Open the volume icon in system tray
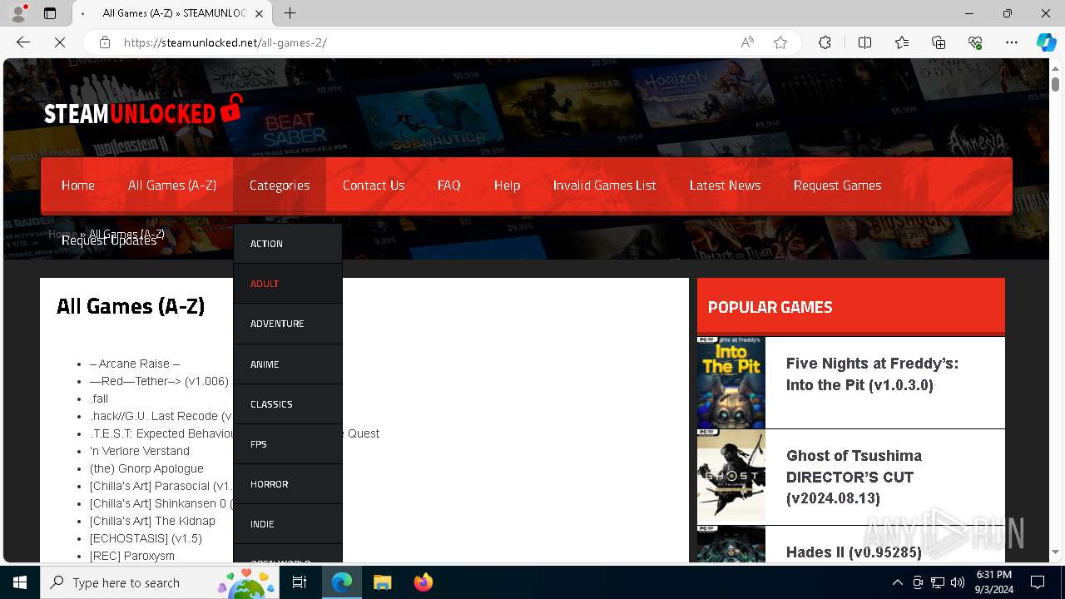The width and height of the screenshot is (1065, 599). coord(958,582)
